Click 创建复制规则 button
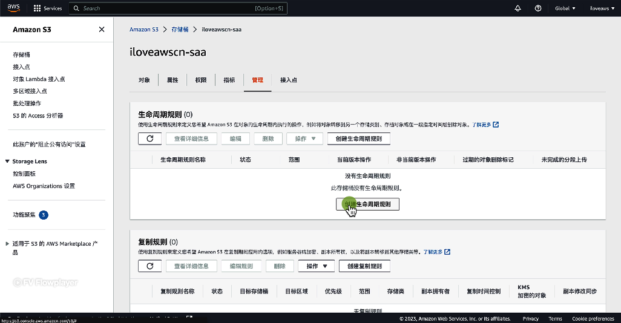 365,266
